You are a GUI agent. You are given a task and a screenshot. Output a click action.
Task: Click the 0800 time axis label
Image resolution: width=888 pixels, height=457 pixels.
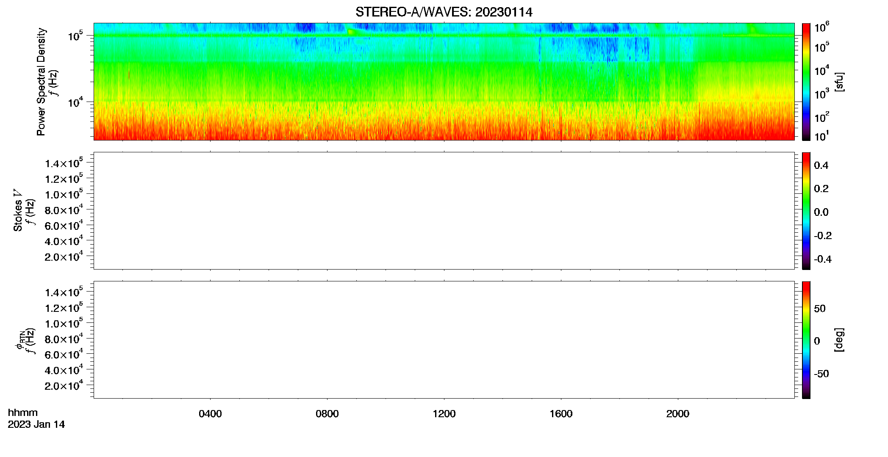point(327,414)
